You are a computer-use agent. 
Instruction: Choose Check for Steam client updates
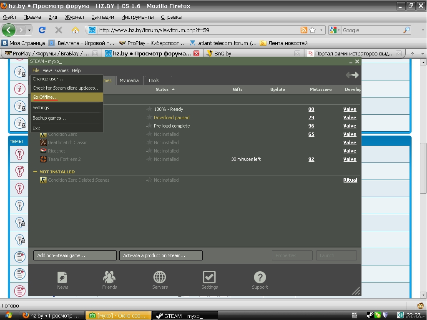point(67,88)
